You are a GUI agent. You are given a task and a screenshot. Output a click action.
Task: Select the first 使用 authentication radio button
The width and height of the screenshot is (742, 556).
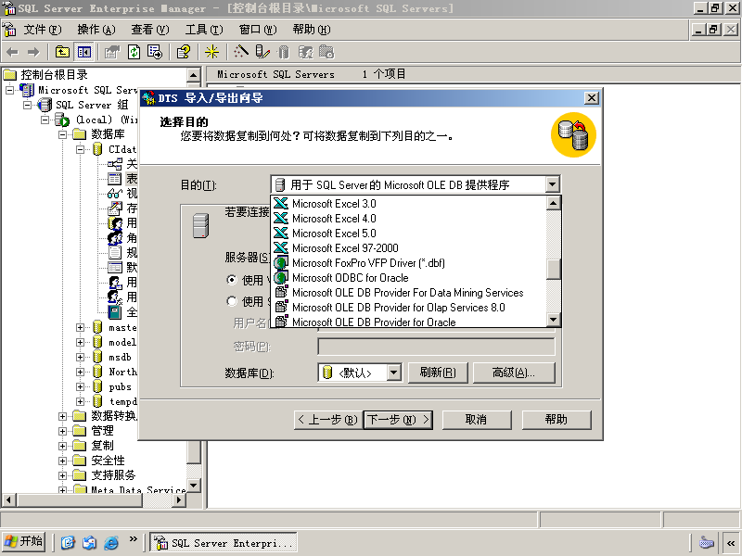(x=231, y=280)
